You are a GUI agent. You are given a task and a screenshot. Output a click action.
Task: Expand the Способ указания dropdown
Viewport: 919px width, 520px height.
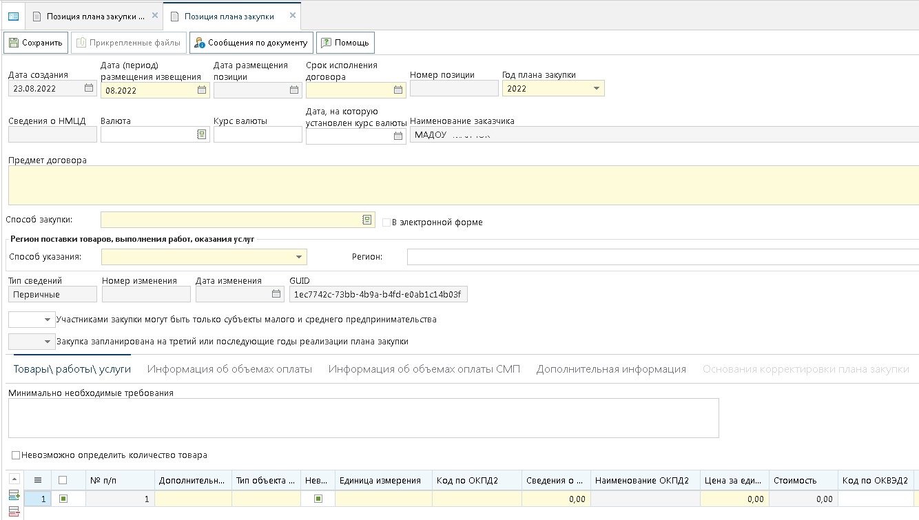tap(299, 257)
